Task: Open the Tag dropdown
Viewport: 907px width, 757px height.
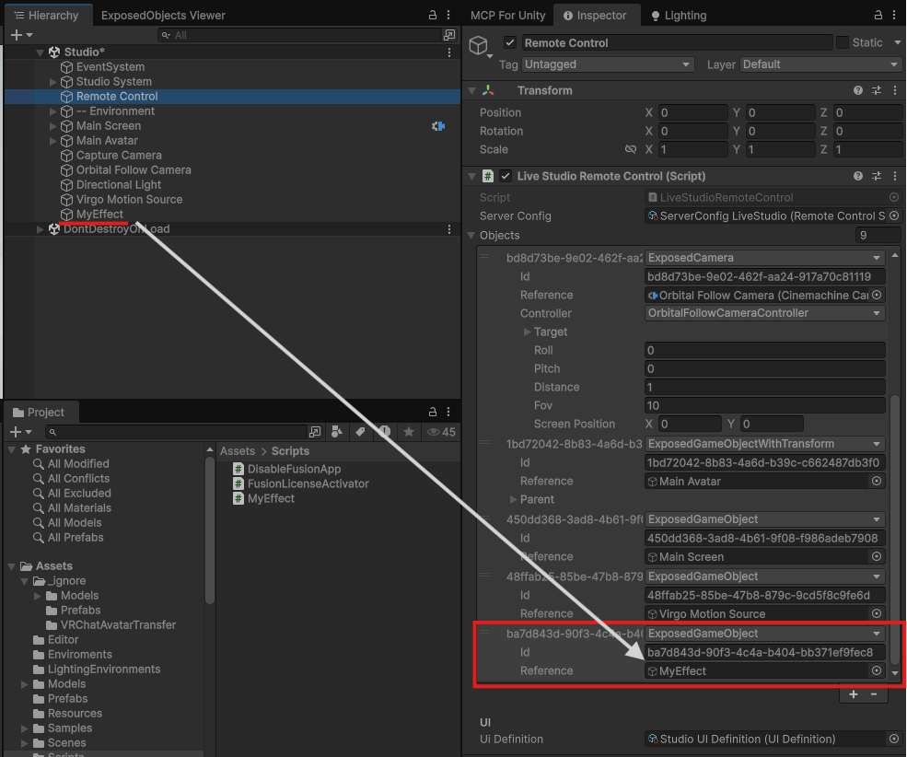Action: pyautogui.click(x=608, y=64)
